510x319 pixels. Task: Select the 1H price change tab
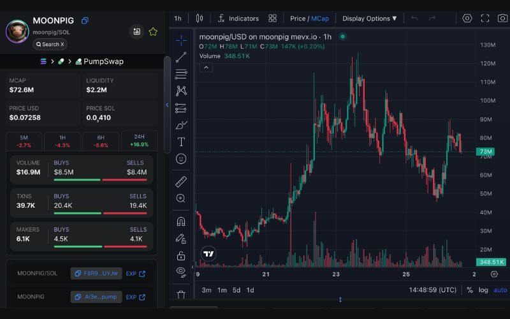point(62,141)
